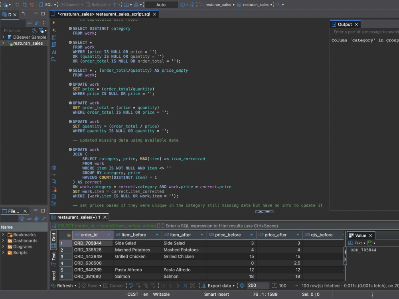Expand the DBeaver Sample tree node

(x=3, y=37)
